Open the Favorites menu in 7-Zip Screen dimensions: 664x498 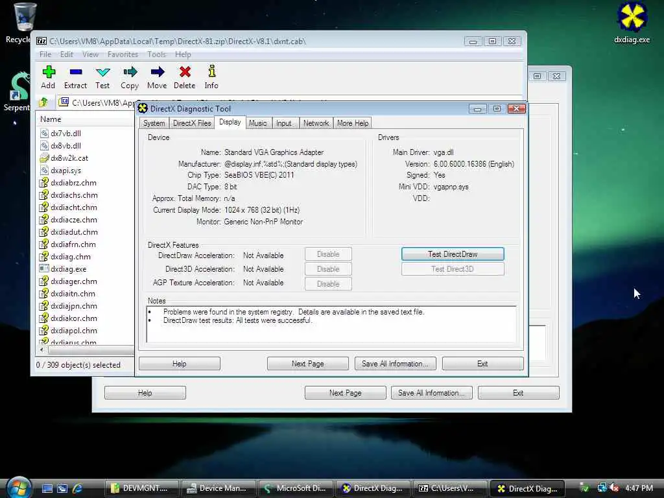tap(123, 54)
